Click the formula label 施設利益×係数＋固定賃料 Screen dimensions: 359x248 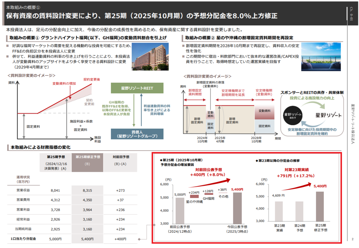click(x=81, y=125)
